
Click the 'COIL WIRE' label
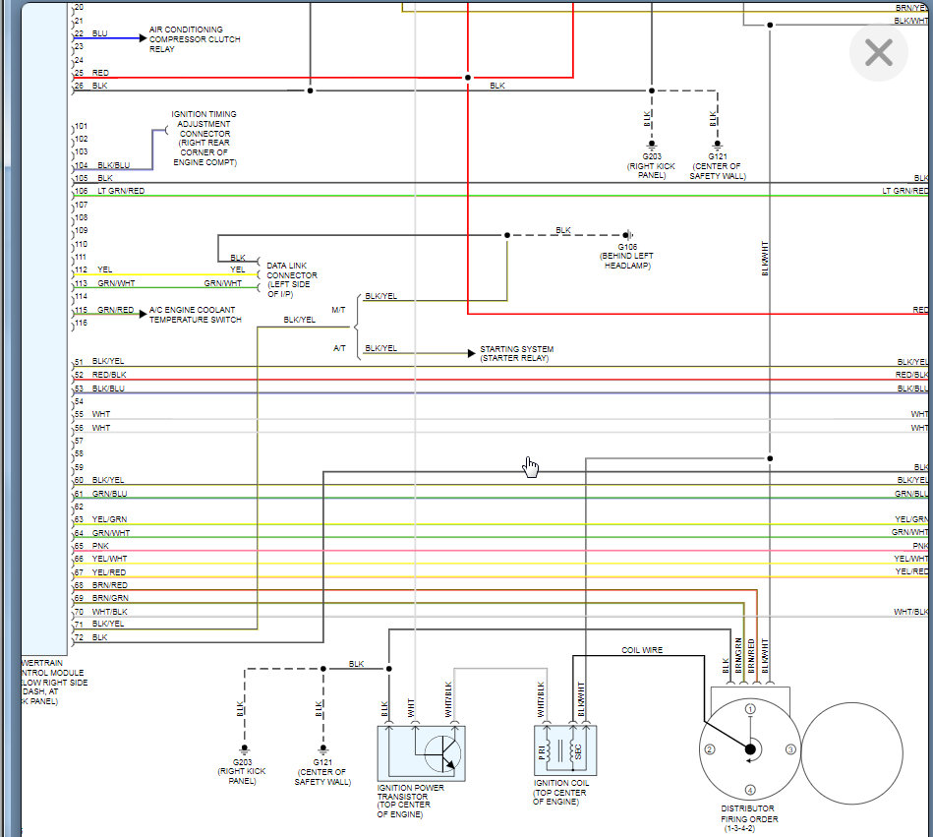click(x=641, y=650)
